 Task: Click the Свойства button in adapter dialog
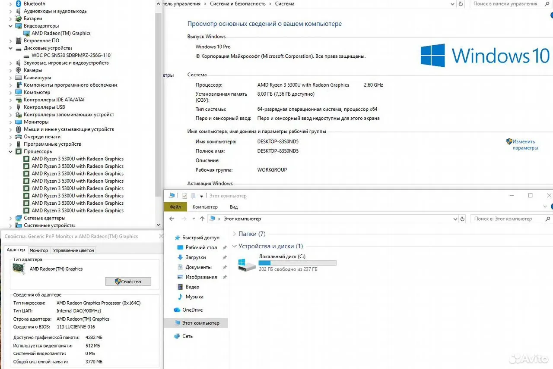click(x=128, y=281)
